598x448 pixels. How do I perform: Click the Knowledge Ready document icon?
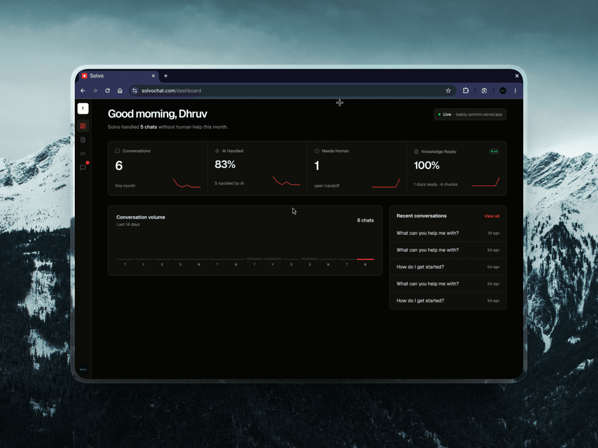(416, 152)
